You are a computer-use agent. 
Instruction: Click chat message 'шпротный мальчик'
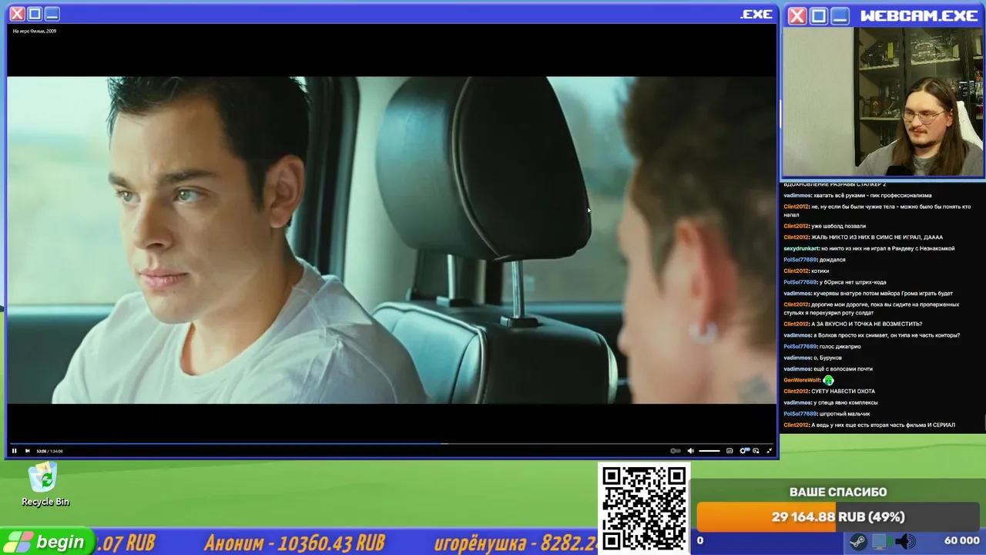[844, 414]
